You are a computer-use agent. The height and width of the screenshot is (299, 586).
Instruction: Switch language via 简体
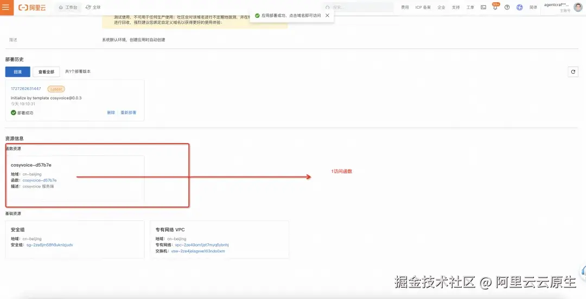(x=533, y=8)
